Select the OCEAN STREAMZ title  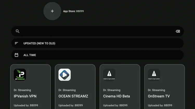pos(73,96)
